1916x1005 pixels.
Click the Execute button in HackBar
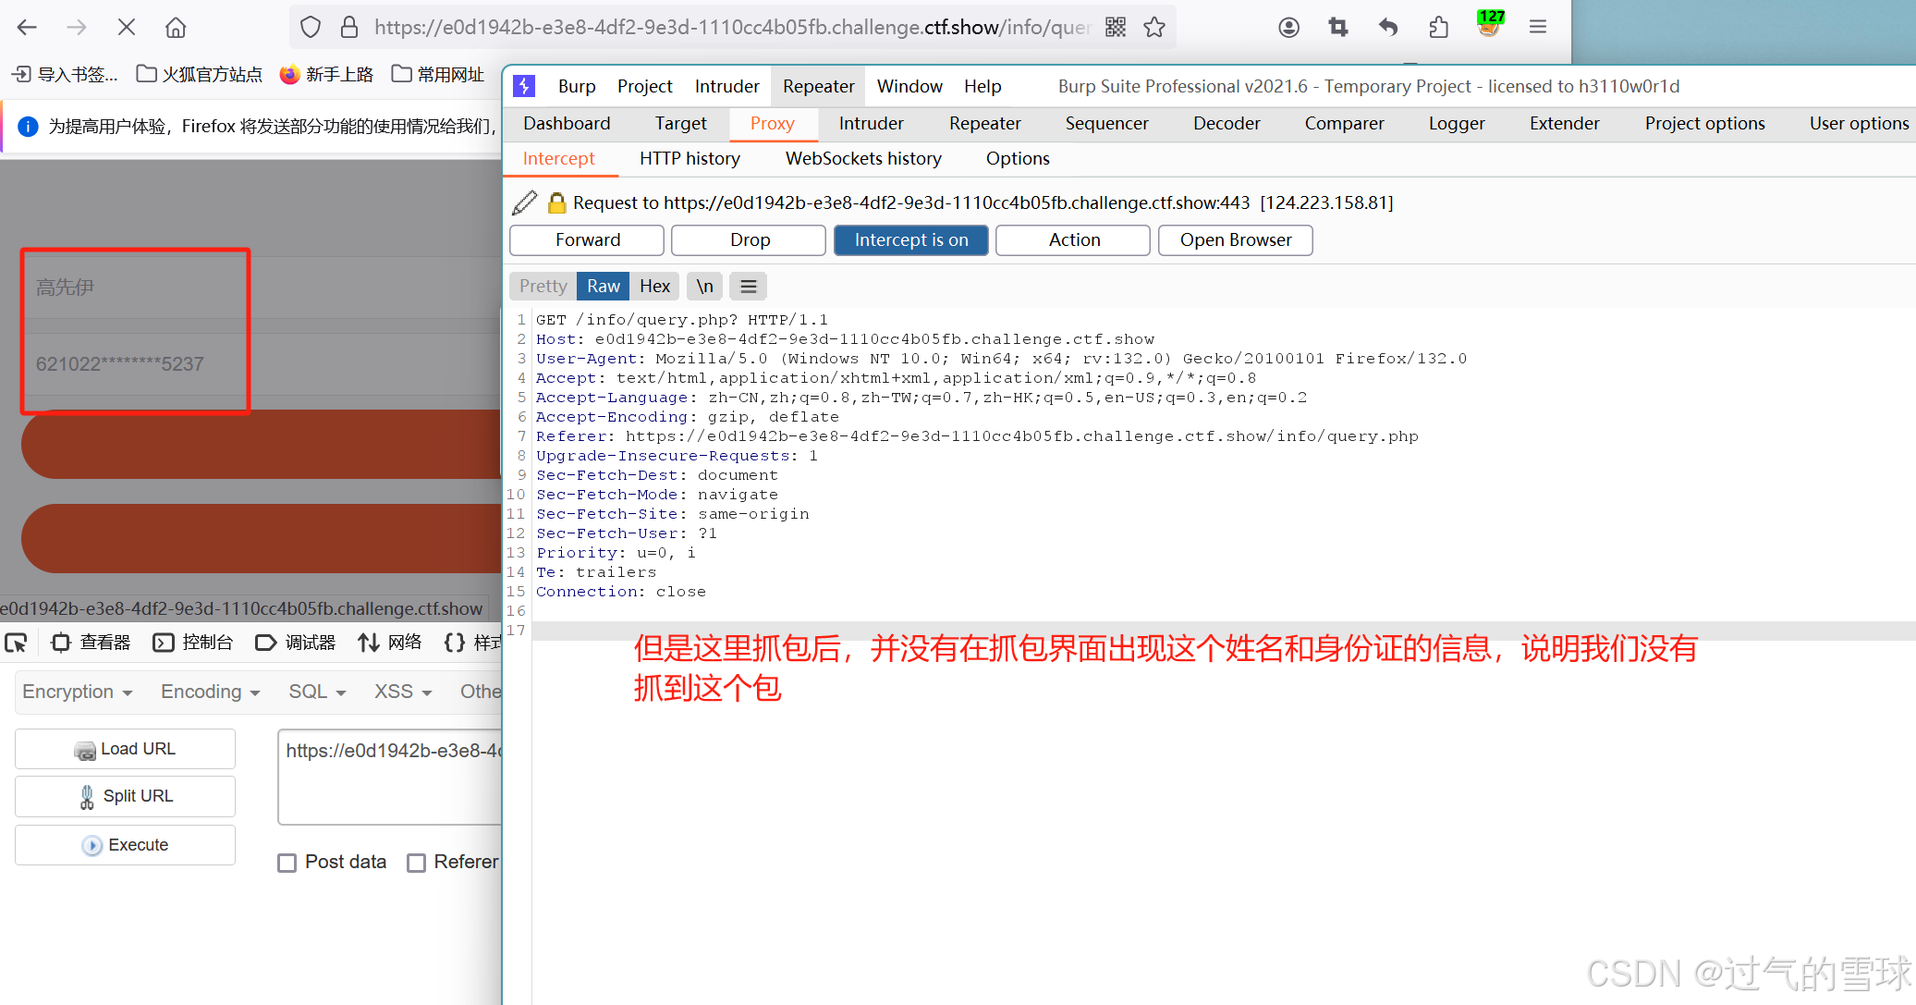pos(126,845)
